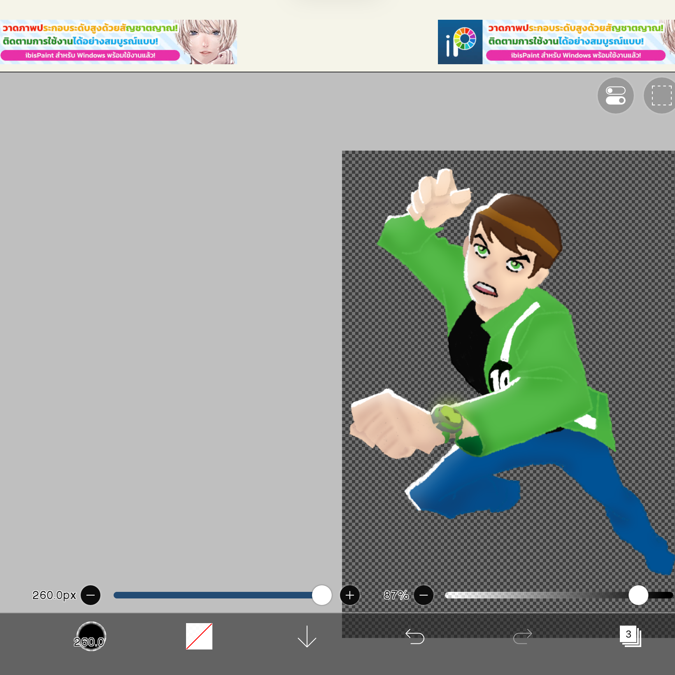Screen dimensions: 675x675
Task: Undo the last stroke
Action: pos(414,636)
